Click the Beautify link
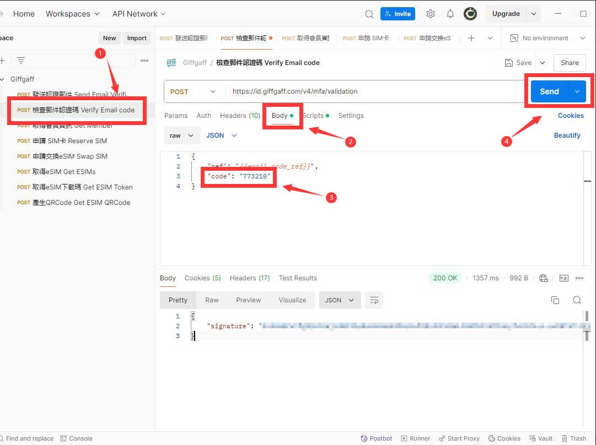 tap(567, 135)
